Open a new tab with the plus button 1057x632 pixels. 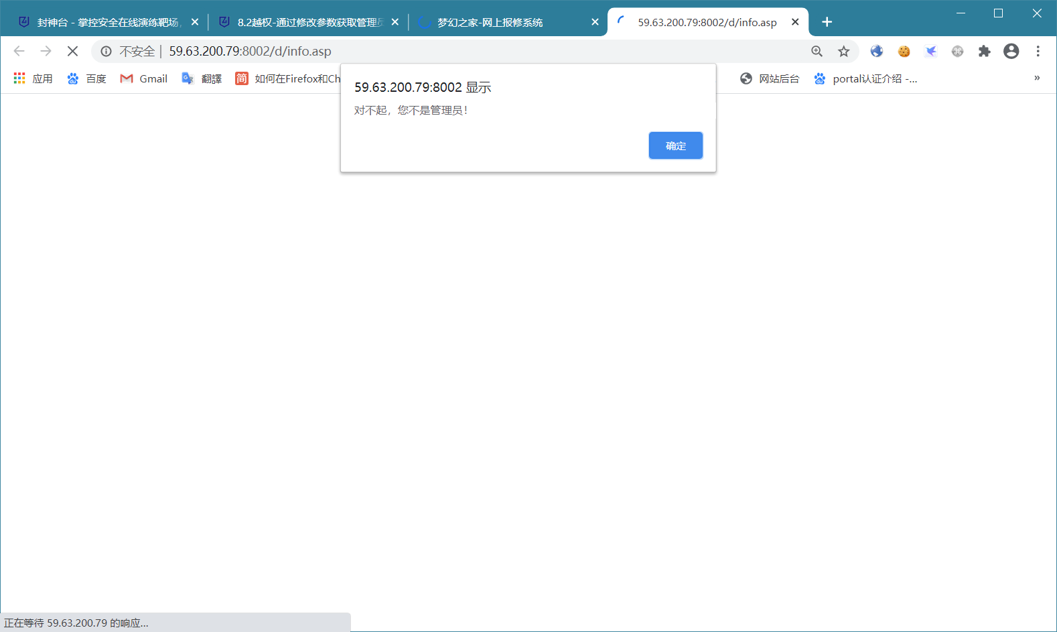[x=827, y=22]
